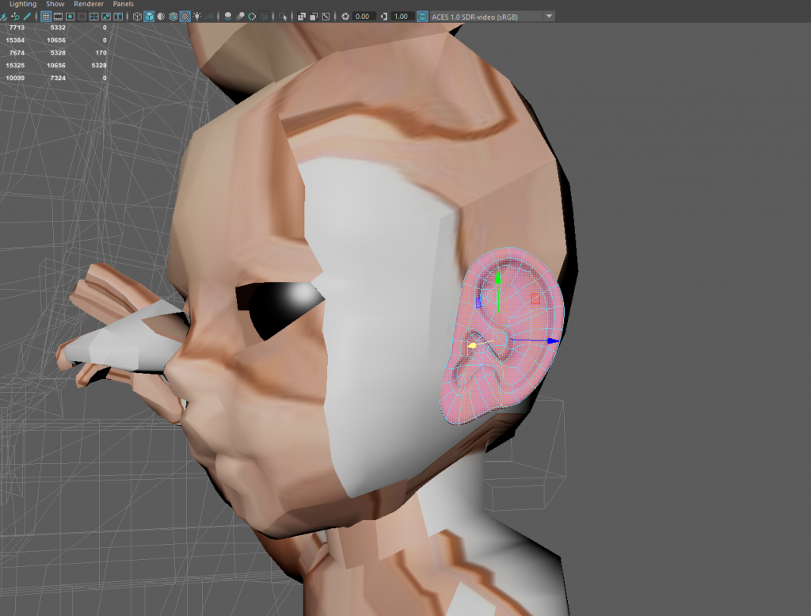Click the 2D pan zoom icon
The height and width of the screenshot is (616, 811).
[15, 16]
